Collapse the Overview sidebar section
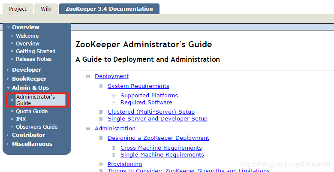Screen dimensions: 334x172 (x=26, y=27)
